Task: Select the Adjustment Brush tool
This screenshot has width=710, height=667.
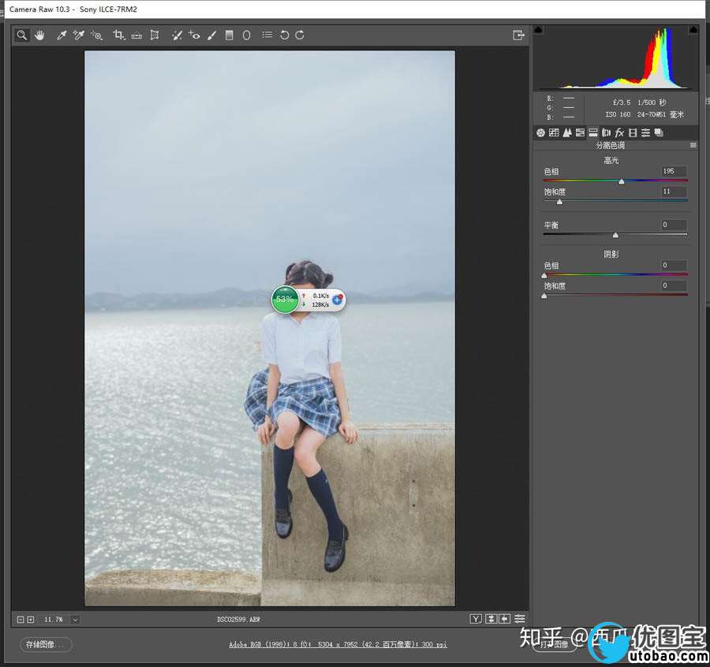Action: click(211, 35)
